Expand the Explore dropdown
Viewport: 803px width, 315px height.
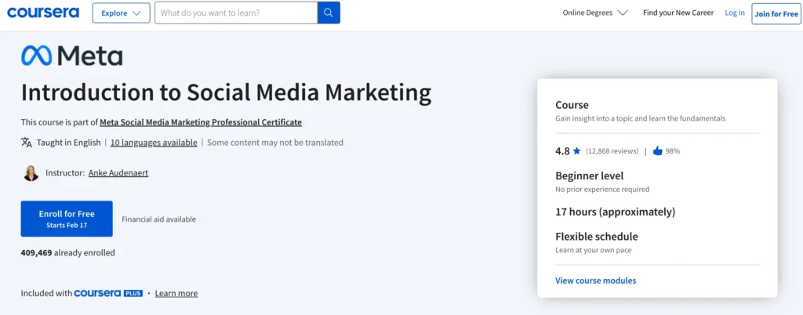click(122, 13)
